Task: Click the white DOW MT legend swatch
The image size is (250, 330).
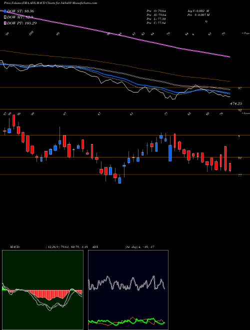Action: (x=5, y=17)
